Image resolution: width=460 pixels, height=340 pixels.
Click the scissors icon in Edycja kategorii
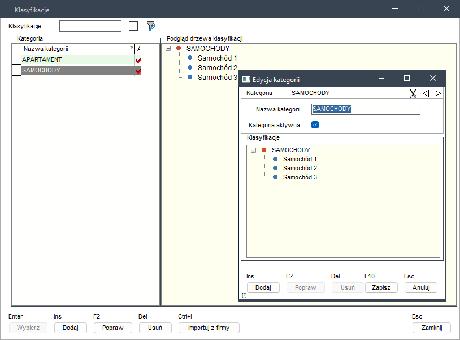coord(413,93)
